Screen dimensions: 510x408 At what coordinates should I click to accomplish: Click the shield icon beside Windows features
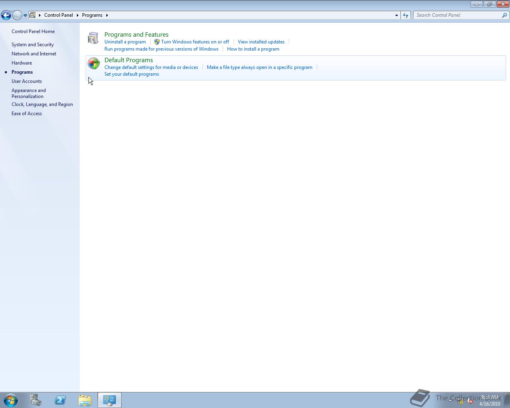click(157, 42)
